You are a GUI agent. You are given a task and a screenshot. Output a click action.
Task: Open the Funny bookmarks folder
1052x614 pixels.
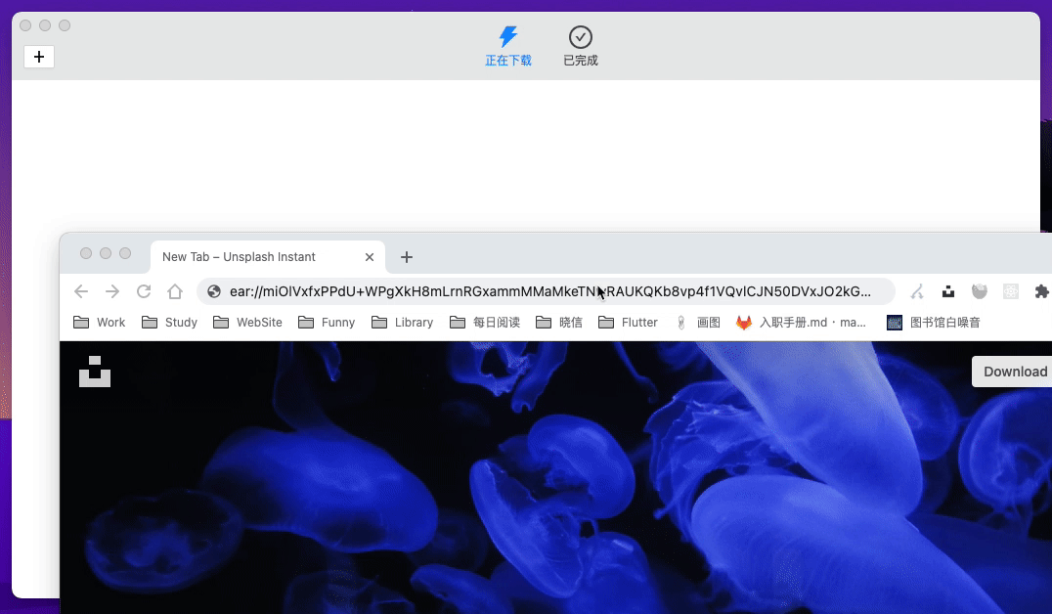click(327, 323)
